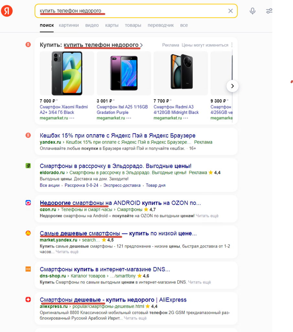Click Yandex favicon beside Купить block
293x332 pixels.
[x=28, y=44]
